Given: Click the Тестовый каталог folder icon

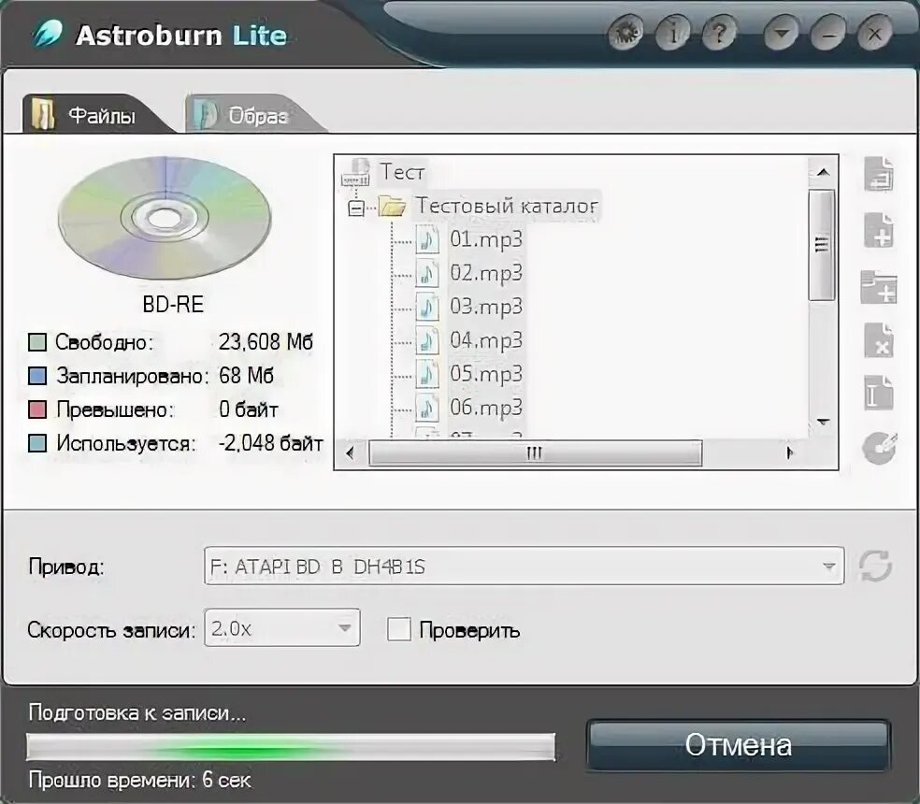Looking at the screenshot, I should click(392, 206).
